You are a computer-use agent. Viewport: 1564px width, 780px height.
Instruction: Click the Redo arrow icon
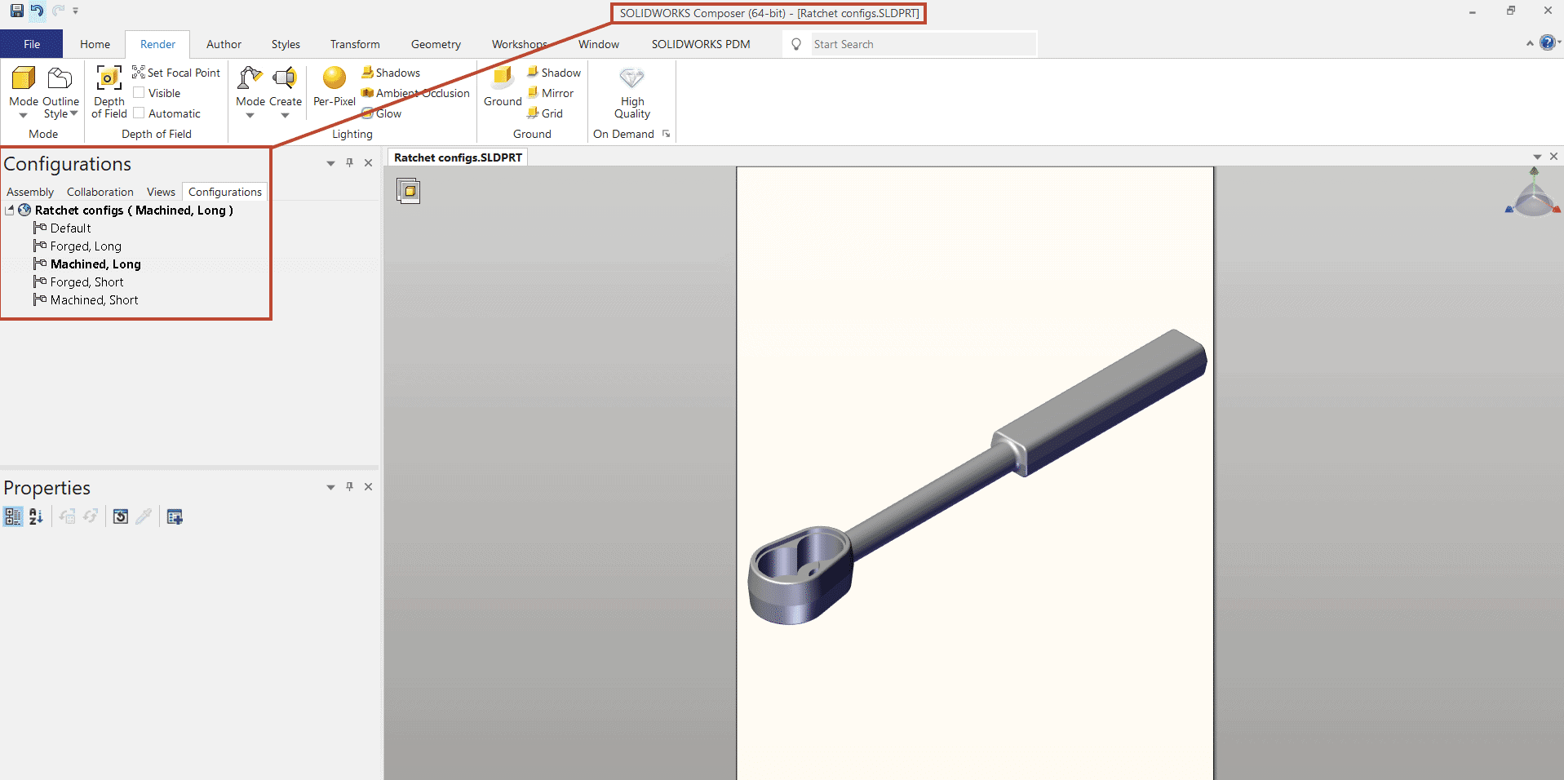(x=58, y=11)
